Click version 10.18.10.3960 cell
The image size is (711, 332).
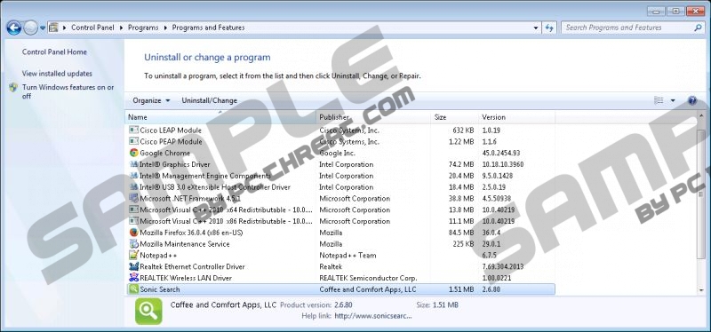[x=503, y=164]
